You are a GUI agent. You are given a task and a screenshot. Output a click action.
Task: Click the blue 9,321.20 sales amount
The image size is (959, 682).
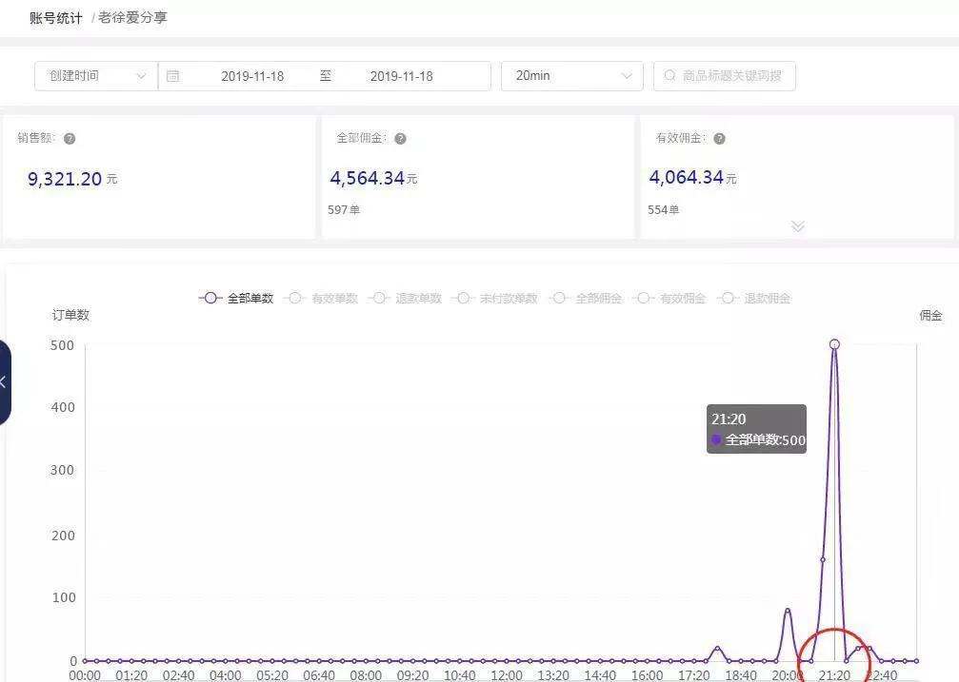(65, 178)
